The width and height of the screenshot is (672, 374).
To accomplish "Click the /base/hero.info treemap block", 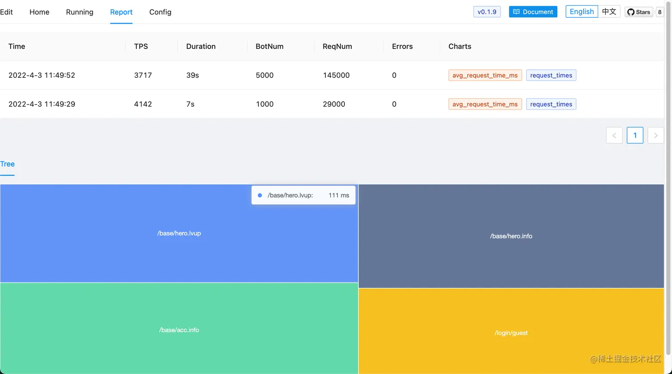I will coord(511,236).
